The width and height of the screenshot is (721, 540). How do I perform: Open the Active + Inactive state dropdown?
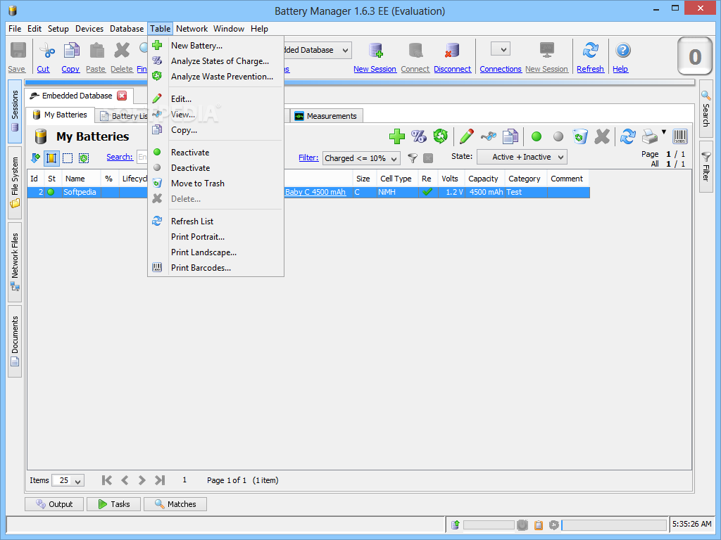522,157
